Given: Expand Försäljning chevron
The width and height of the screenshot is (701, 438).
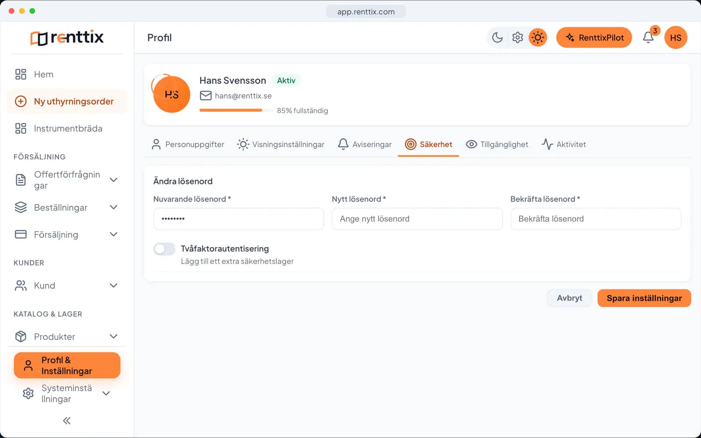Looking at the screenshot, I should coord(113,234).
